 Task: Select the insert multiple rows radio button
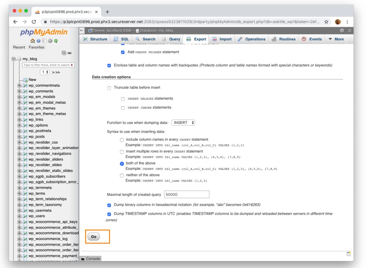[122, 151]
